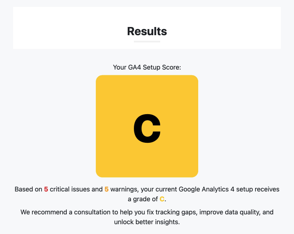Click the words 'your current' in the summary
This screenshot has width=294, height=234.
tap(159, 189)
